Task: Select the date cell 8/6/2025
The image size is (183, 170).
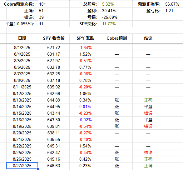Action: pyautogui.click(x=22, y=67)
